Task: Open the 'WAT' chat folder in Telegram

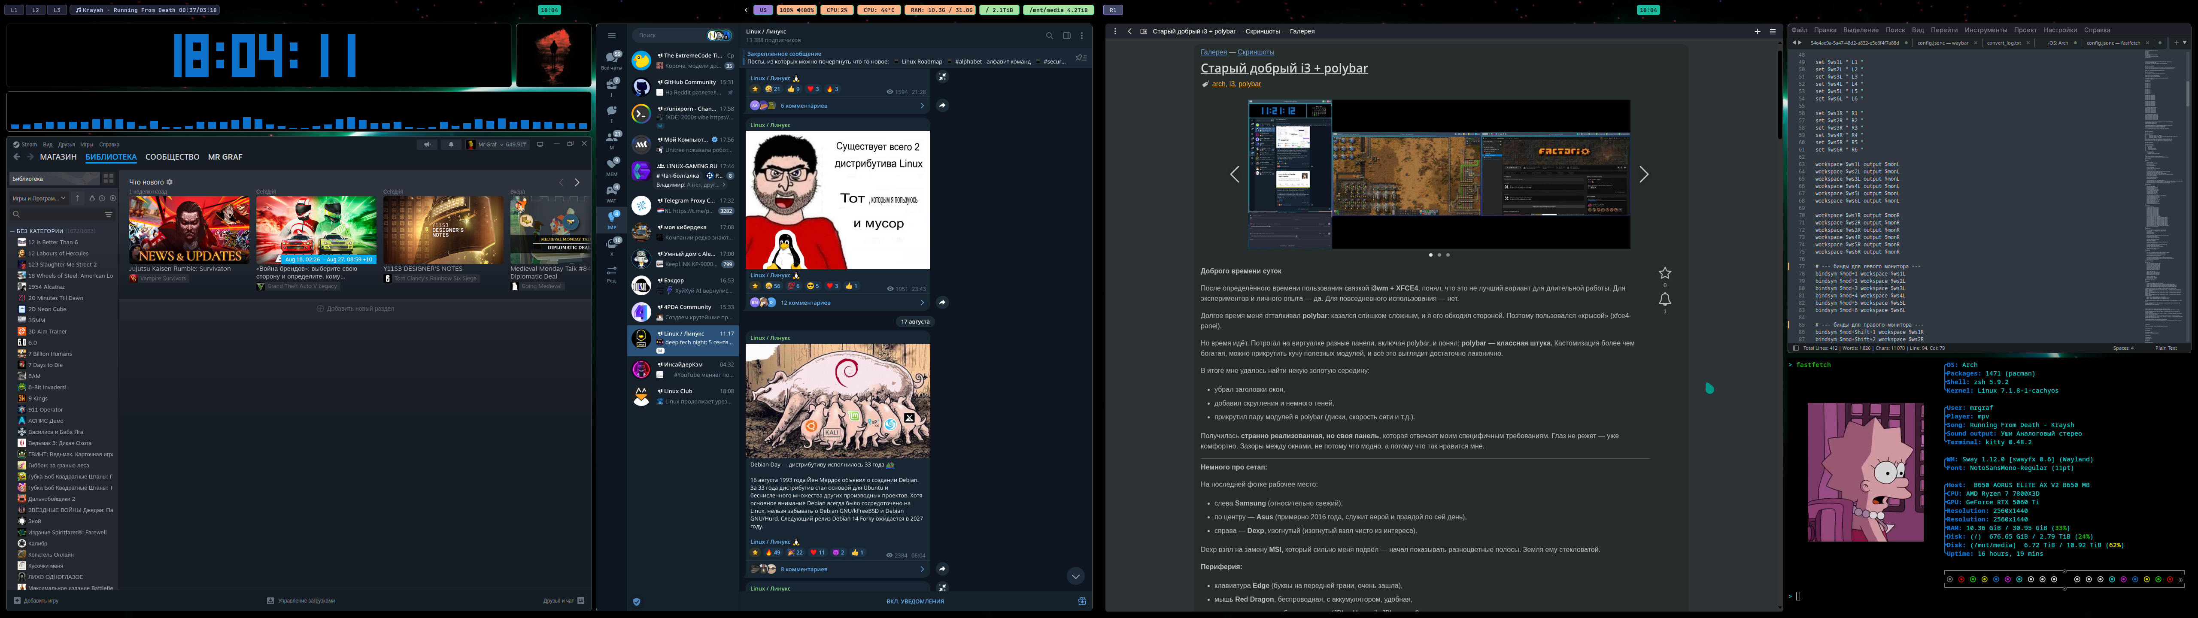Action: coord(612,193)
